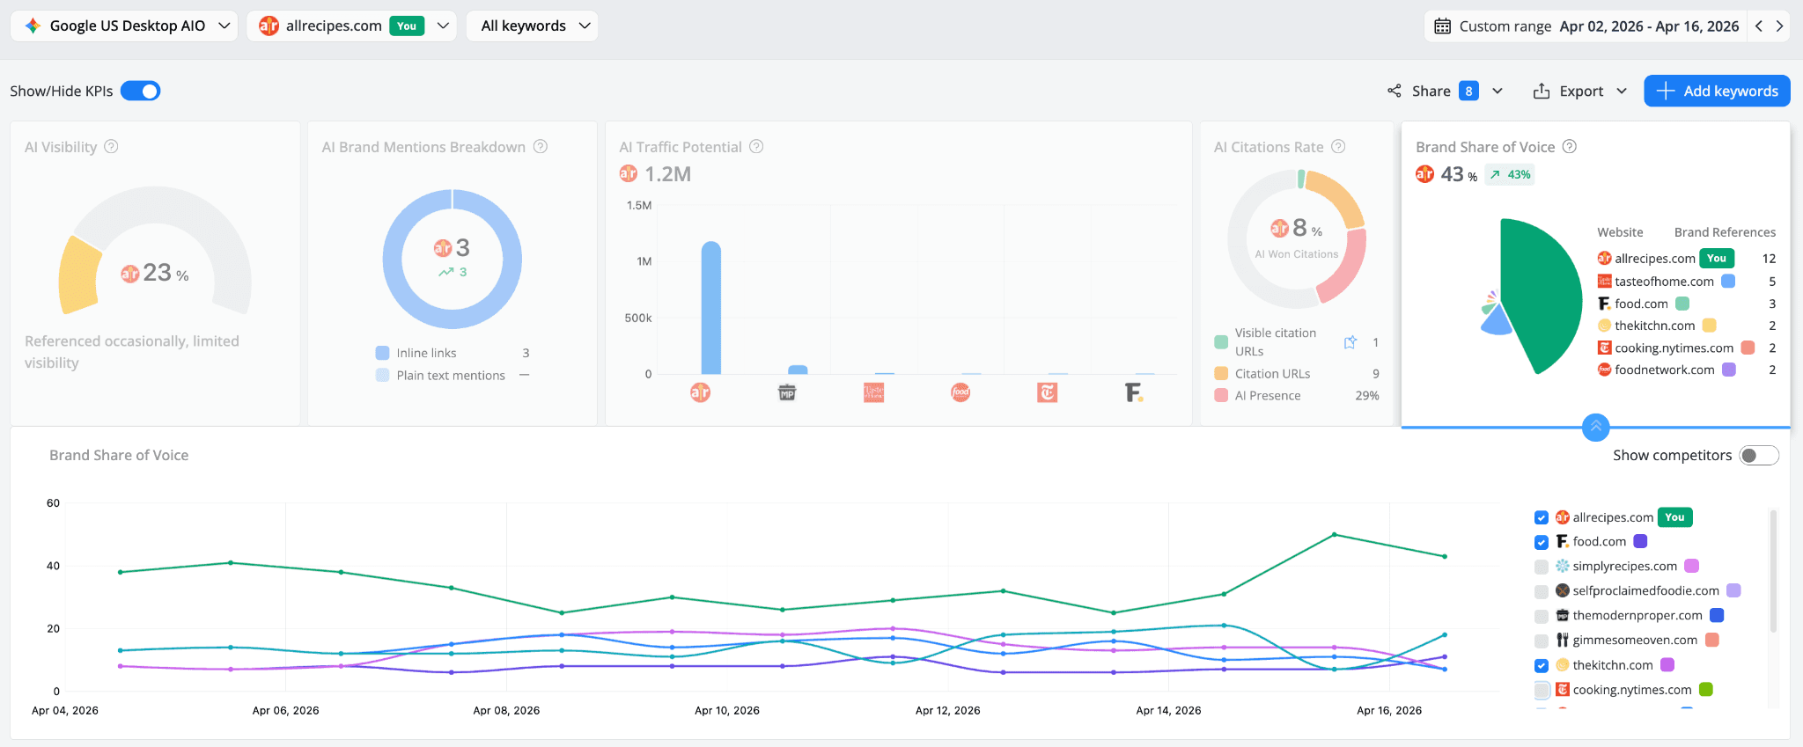Click the Inline links legend swatch
Image resolution: width=1803 pixels, height=747 pixels.
[382, 353]
